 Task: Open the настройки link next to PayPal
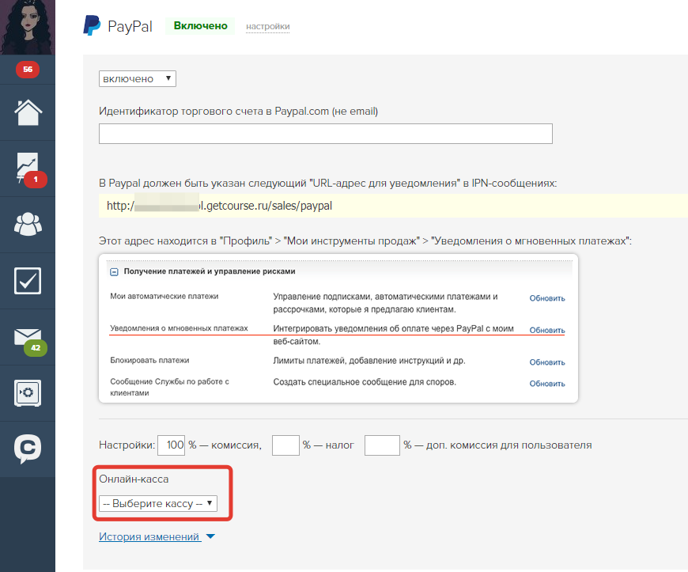click(267, 26)
